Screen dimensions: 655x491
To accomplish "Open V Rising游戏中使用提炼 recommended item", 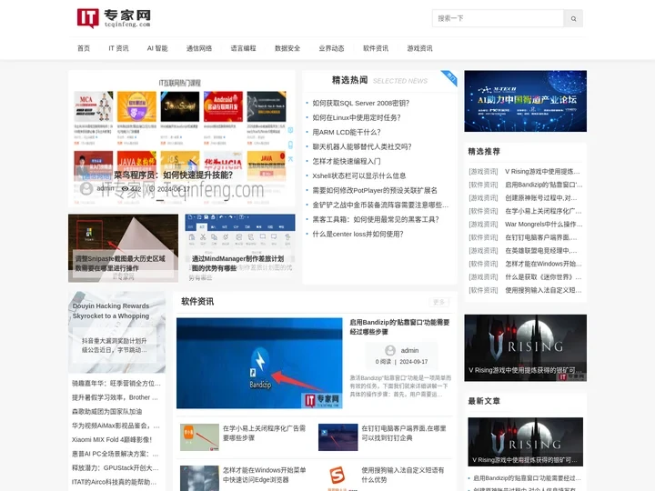I will (543, 171).
